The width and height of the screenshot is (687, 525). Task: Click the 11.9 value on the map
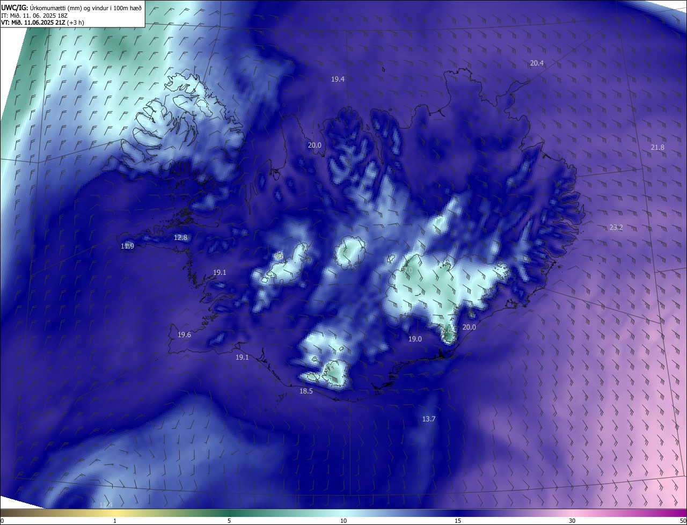click(127, 246)
